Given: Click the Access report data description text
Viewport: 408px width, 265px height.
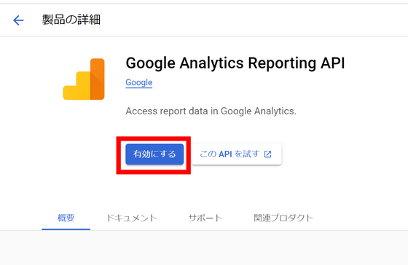Looking at the screenshot, I should pos(211,111).
